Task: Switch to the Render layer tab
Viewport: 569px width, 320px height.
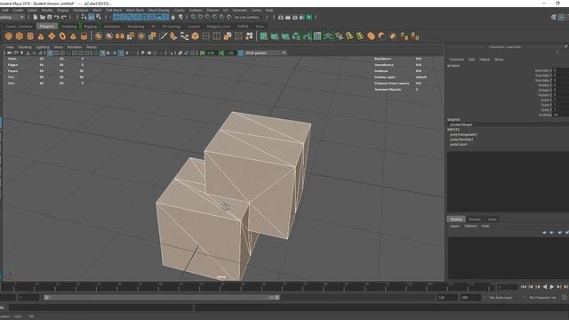Action: click(475, 220)
